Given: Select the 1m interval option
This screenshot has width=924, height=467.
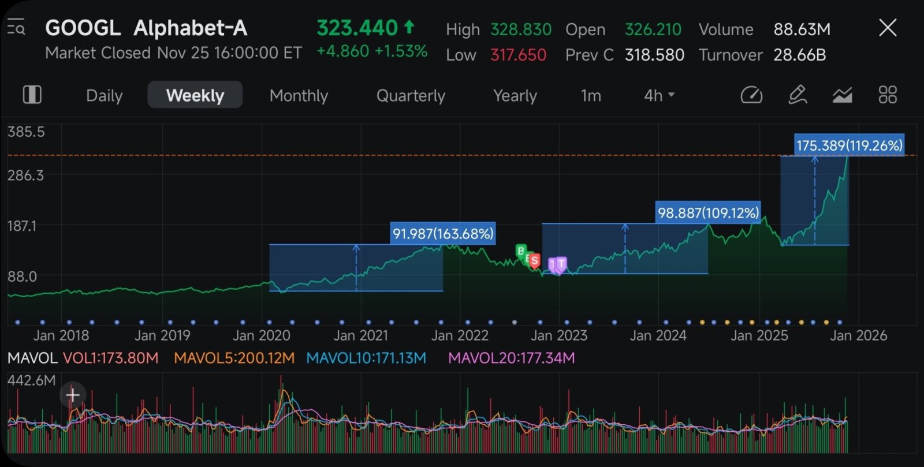Looking at the screenshot, I should click(x=591, y=95).
